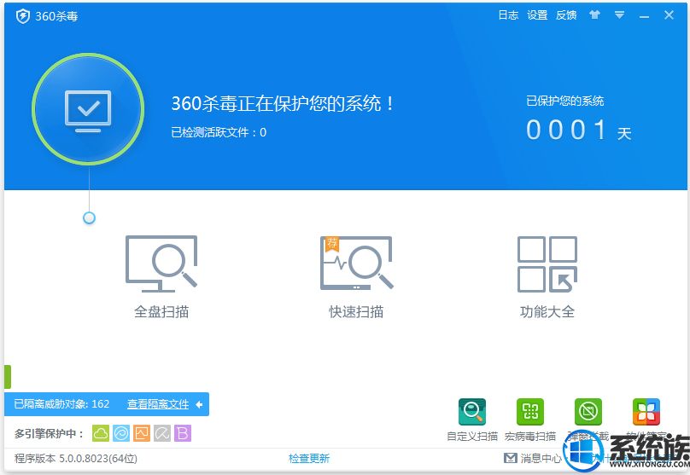Open the 查看隔离文件 link
The height and width of the screenshot is (475, 690).
click(x=158, y=404)
